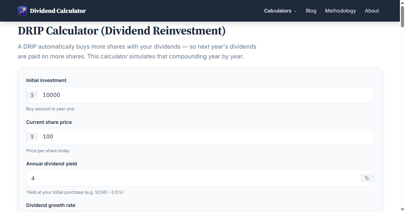
Task: Click the page vertical scrollbar thumb
Action: 402,16
